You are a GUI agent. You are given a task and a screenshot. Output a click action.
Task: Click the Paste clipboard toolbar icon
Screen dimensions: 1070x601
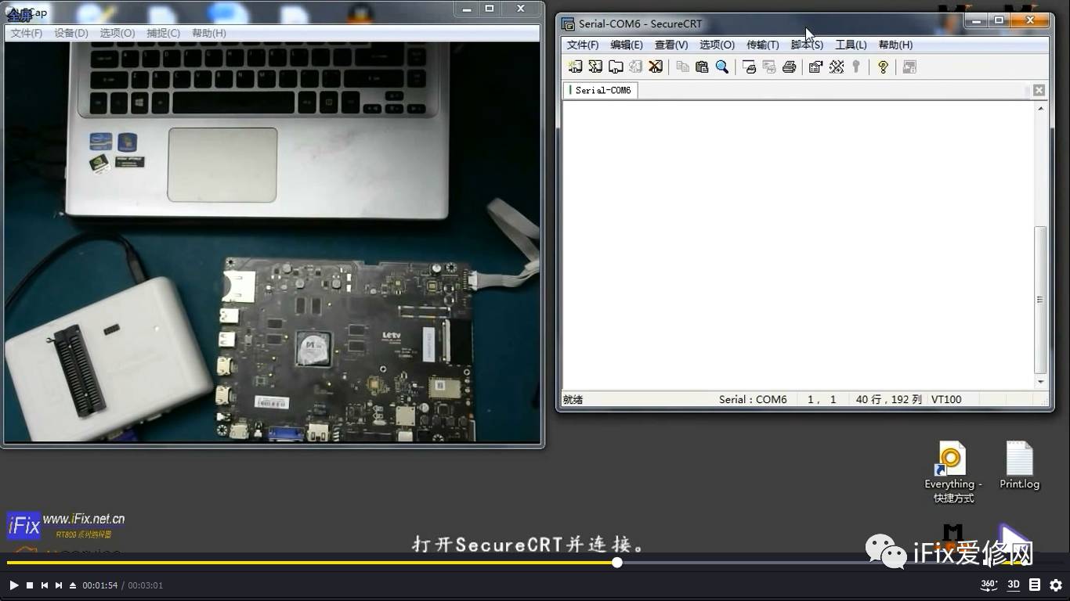pyautogui.click(x=702, y=67)
